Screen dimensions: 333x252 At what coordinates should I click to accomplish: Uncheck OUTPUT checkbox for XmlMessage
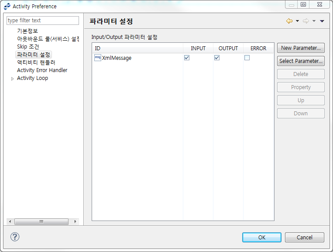coord(217,58)
